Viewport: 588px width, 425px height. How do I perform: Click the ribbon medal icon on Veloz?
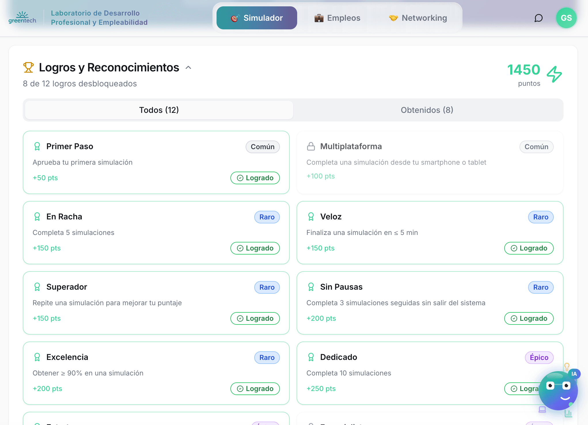[311, 217]
